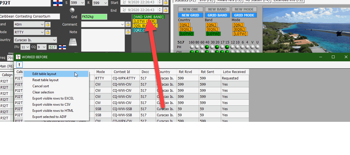
Task: Choose Export visible rows to CSV
Action: click(x=56, y=105)
